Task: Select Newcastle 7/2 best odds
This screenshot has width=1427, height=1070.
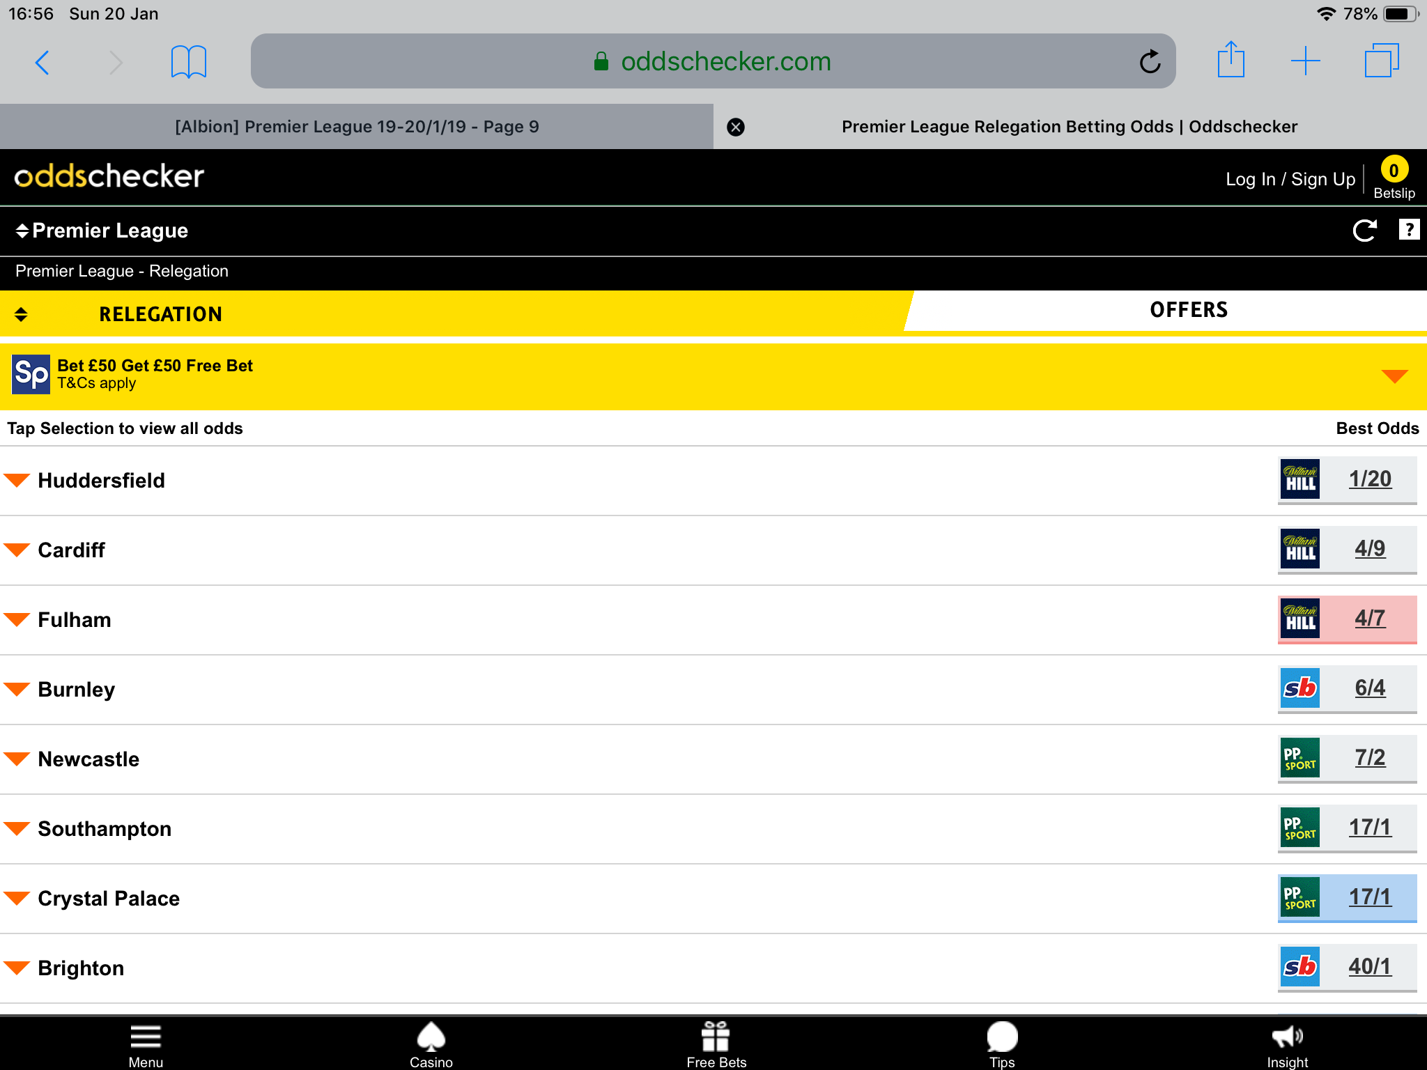Action: [1370, 758]
